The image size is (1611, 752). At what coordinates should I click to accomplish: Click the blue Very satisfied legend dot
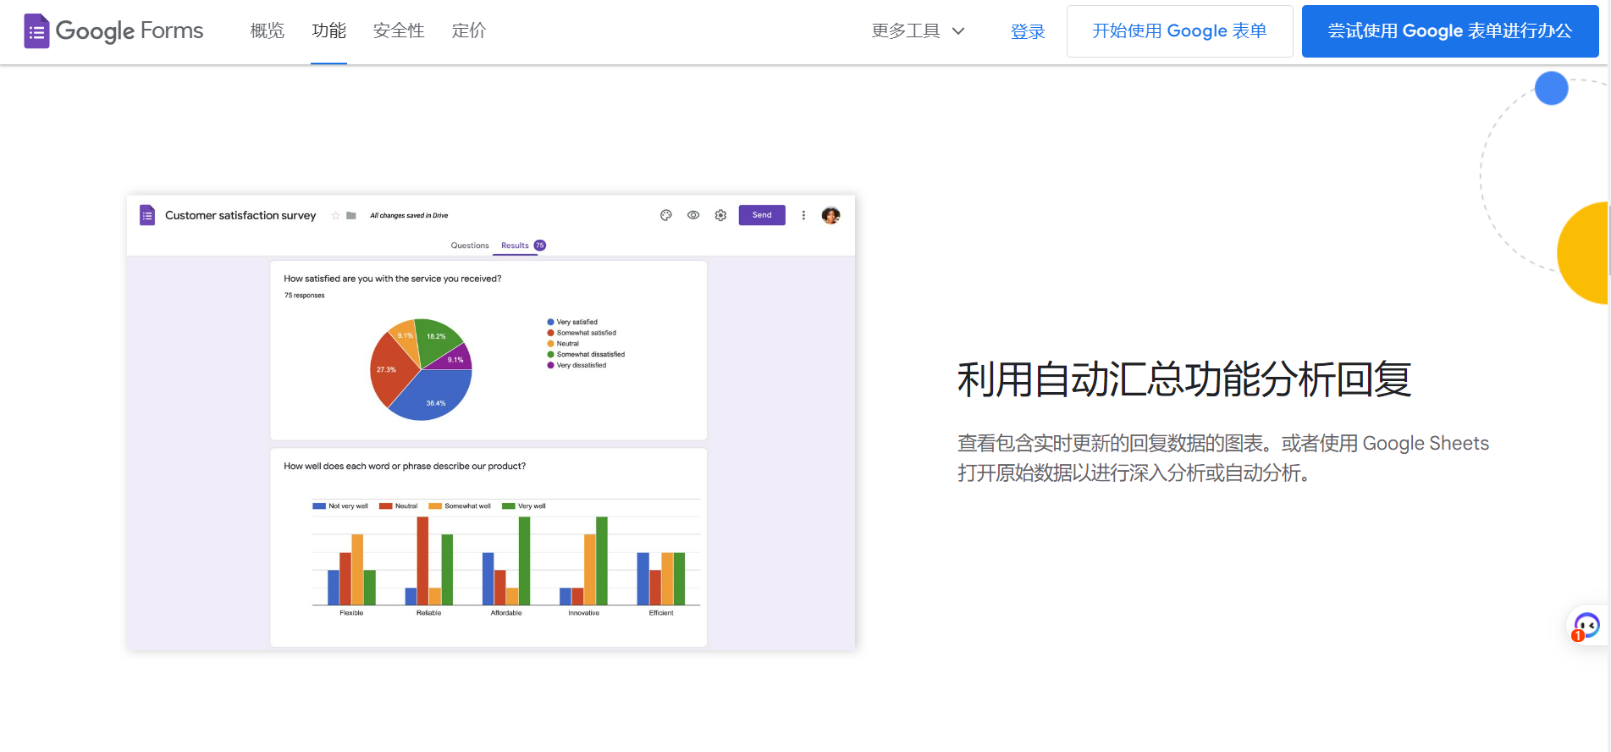(550, 322)
